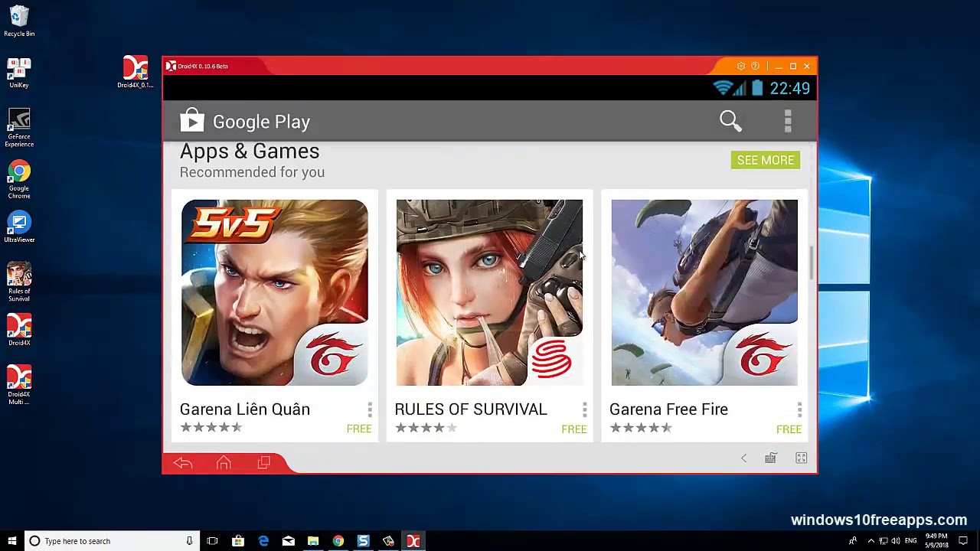Open RULES OF SURVIVAL app thumbnail

point(489,292)
